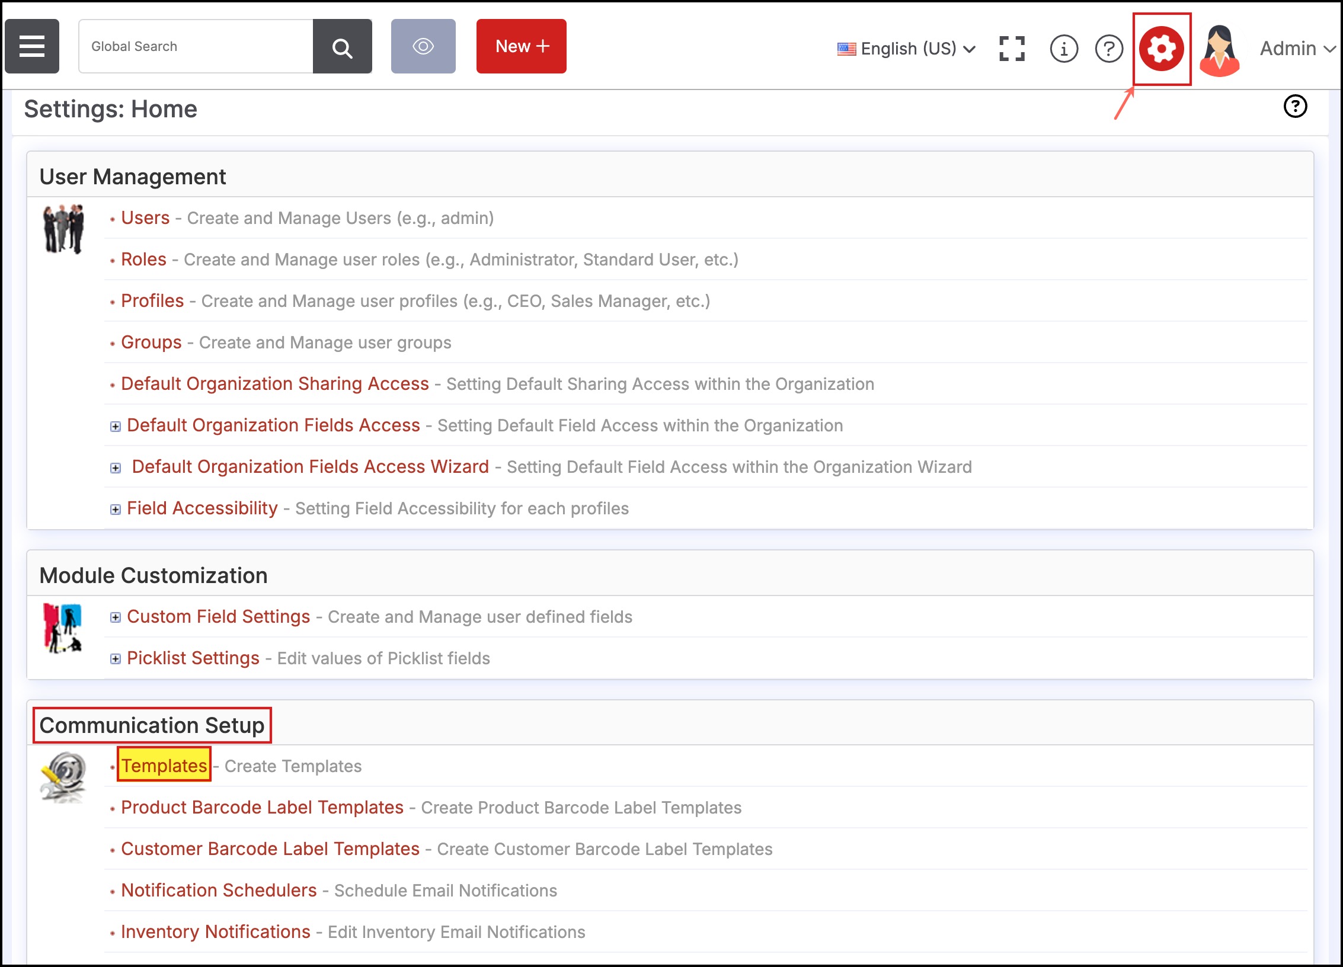
Task: Click the US flag icon
Action: point(846,49)
